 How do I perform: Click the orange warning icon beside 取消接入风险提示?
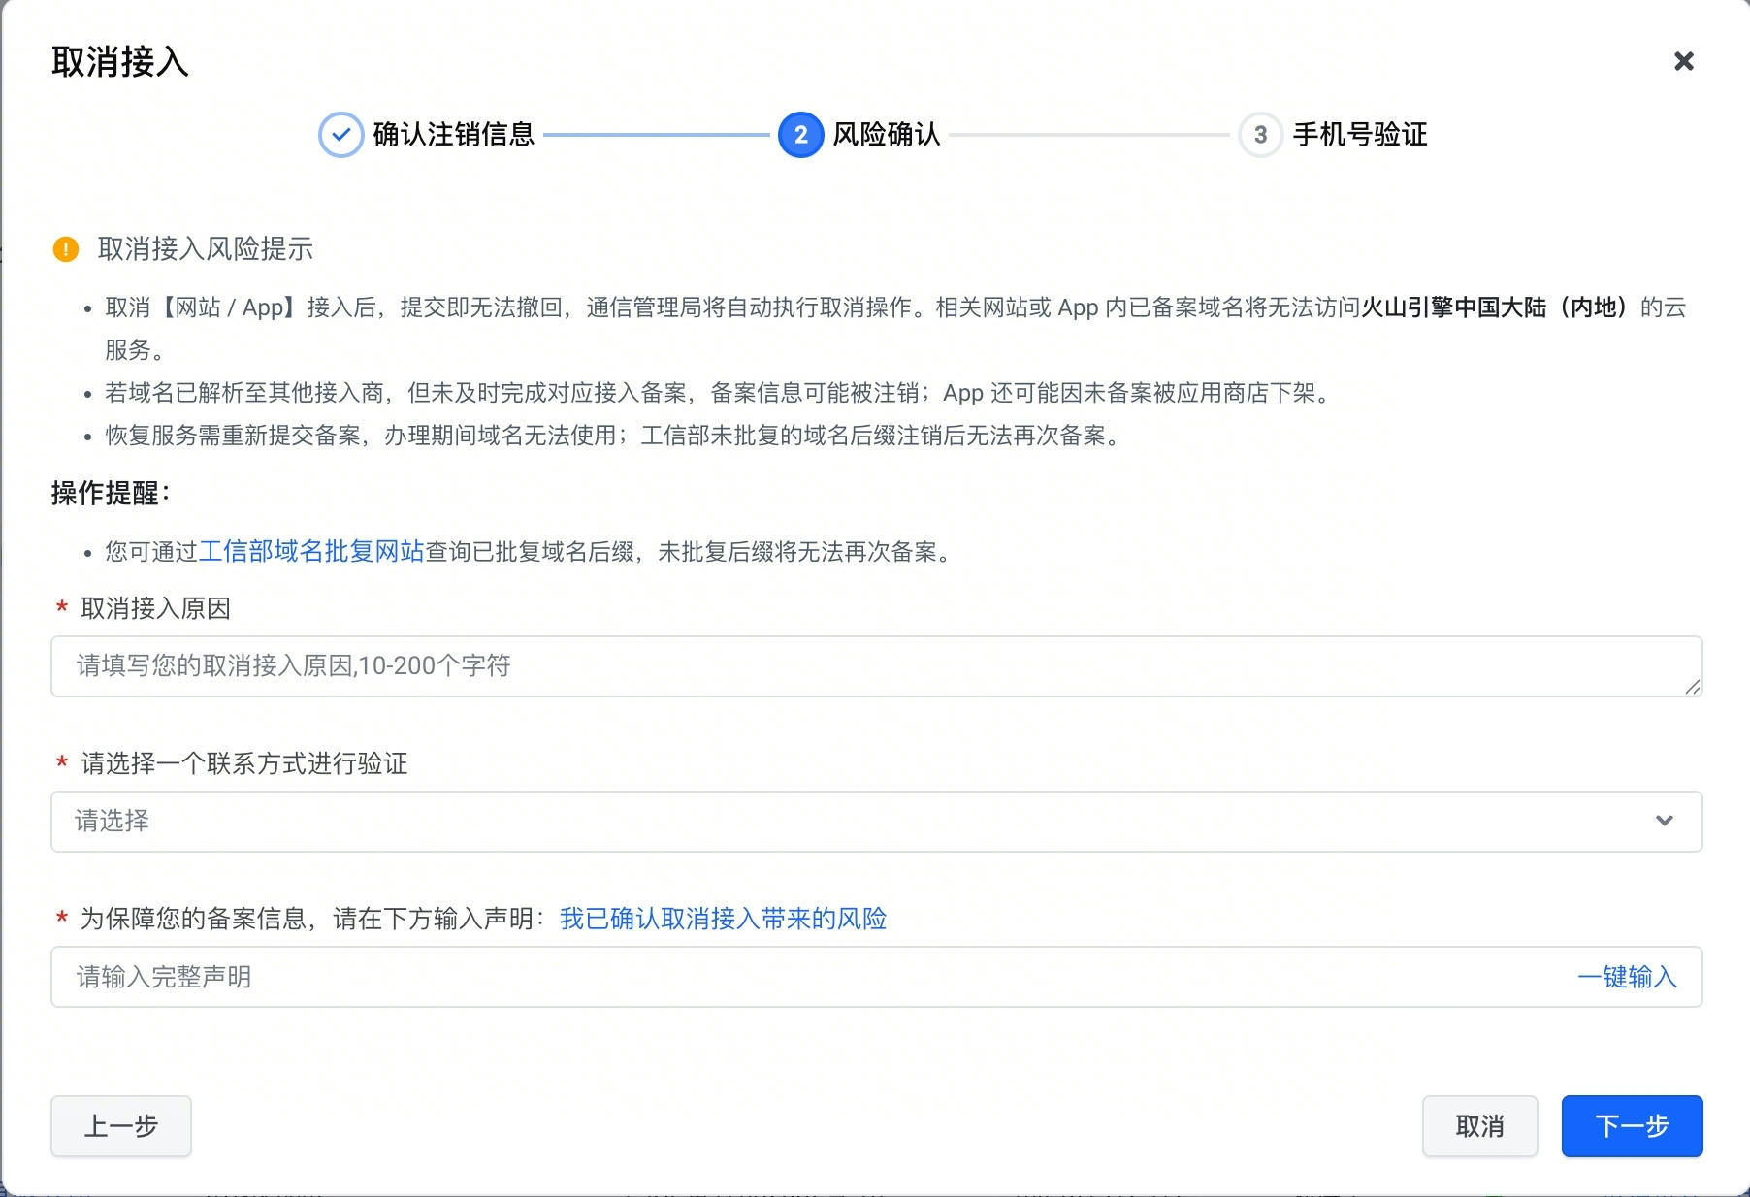[x=65, y=249]
